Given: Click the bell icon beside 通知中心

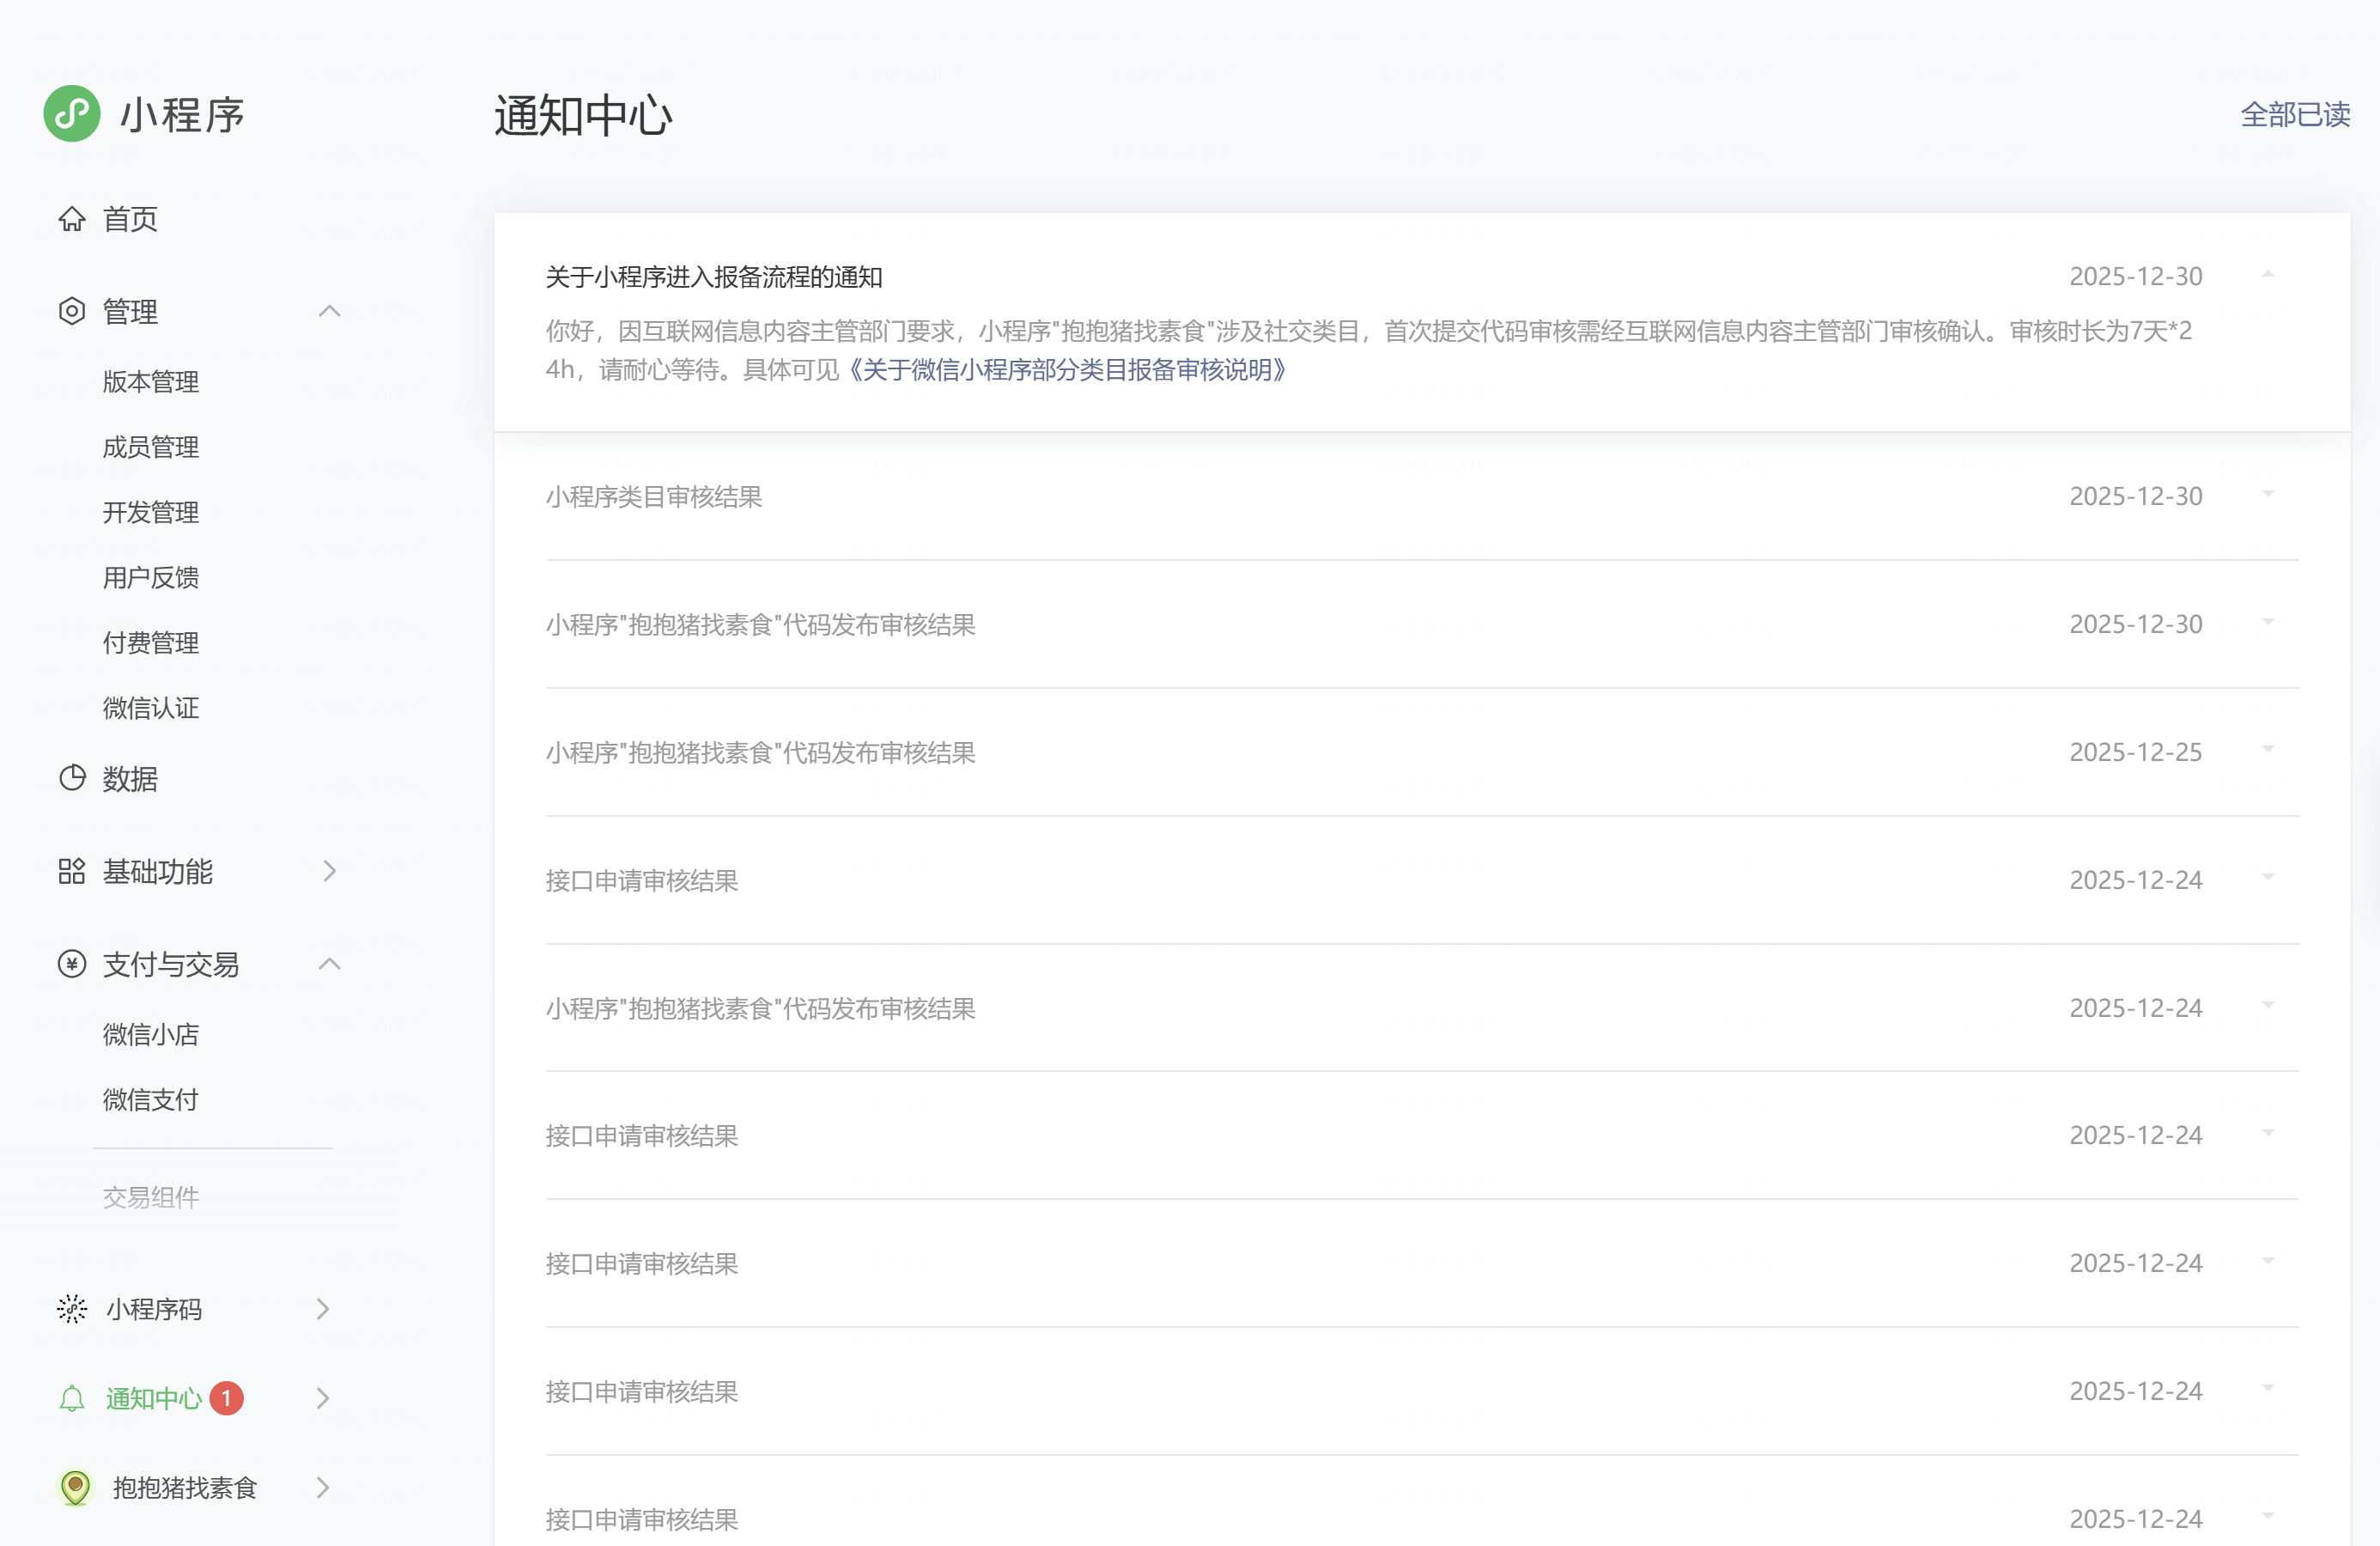Looking at the screenshot, I should pos(72,1399).
